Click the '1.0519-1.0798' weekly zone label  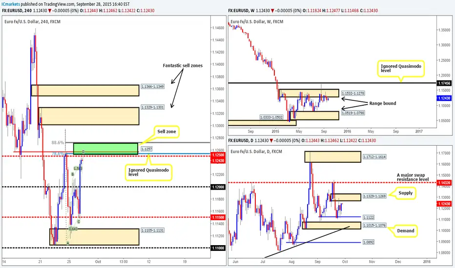pyautogui.click(x=353, y=113)
